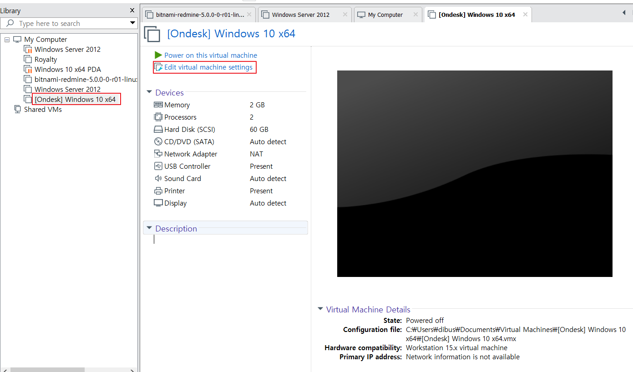The width and height of the screenshot is (633, 372).
Task: Open the Edit virtual machine settings link
Action: click(208, 67)
